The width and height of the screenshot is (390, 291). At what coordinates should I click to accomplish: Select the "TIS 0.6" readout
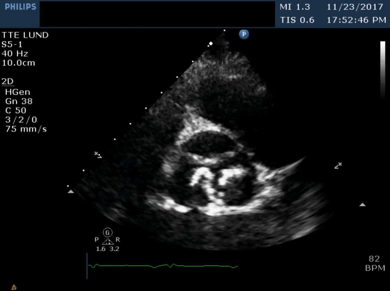pyautogui.click(x=297, y=20)
